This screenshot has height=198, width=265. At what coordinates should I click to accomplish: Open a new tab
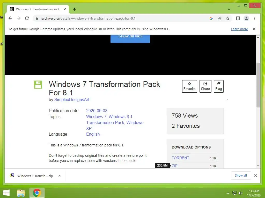coord(75,9)
